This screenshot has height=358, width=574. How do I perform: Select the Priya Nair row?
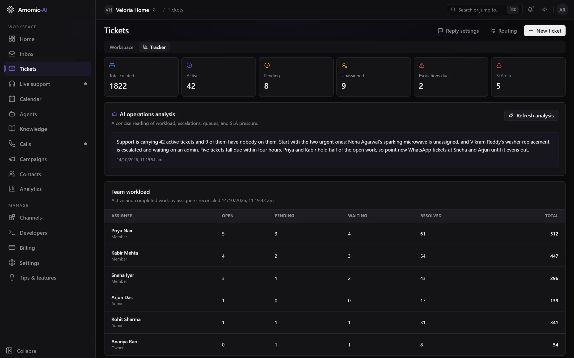point(335,234)
